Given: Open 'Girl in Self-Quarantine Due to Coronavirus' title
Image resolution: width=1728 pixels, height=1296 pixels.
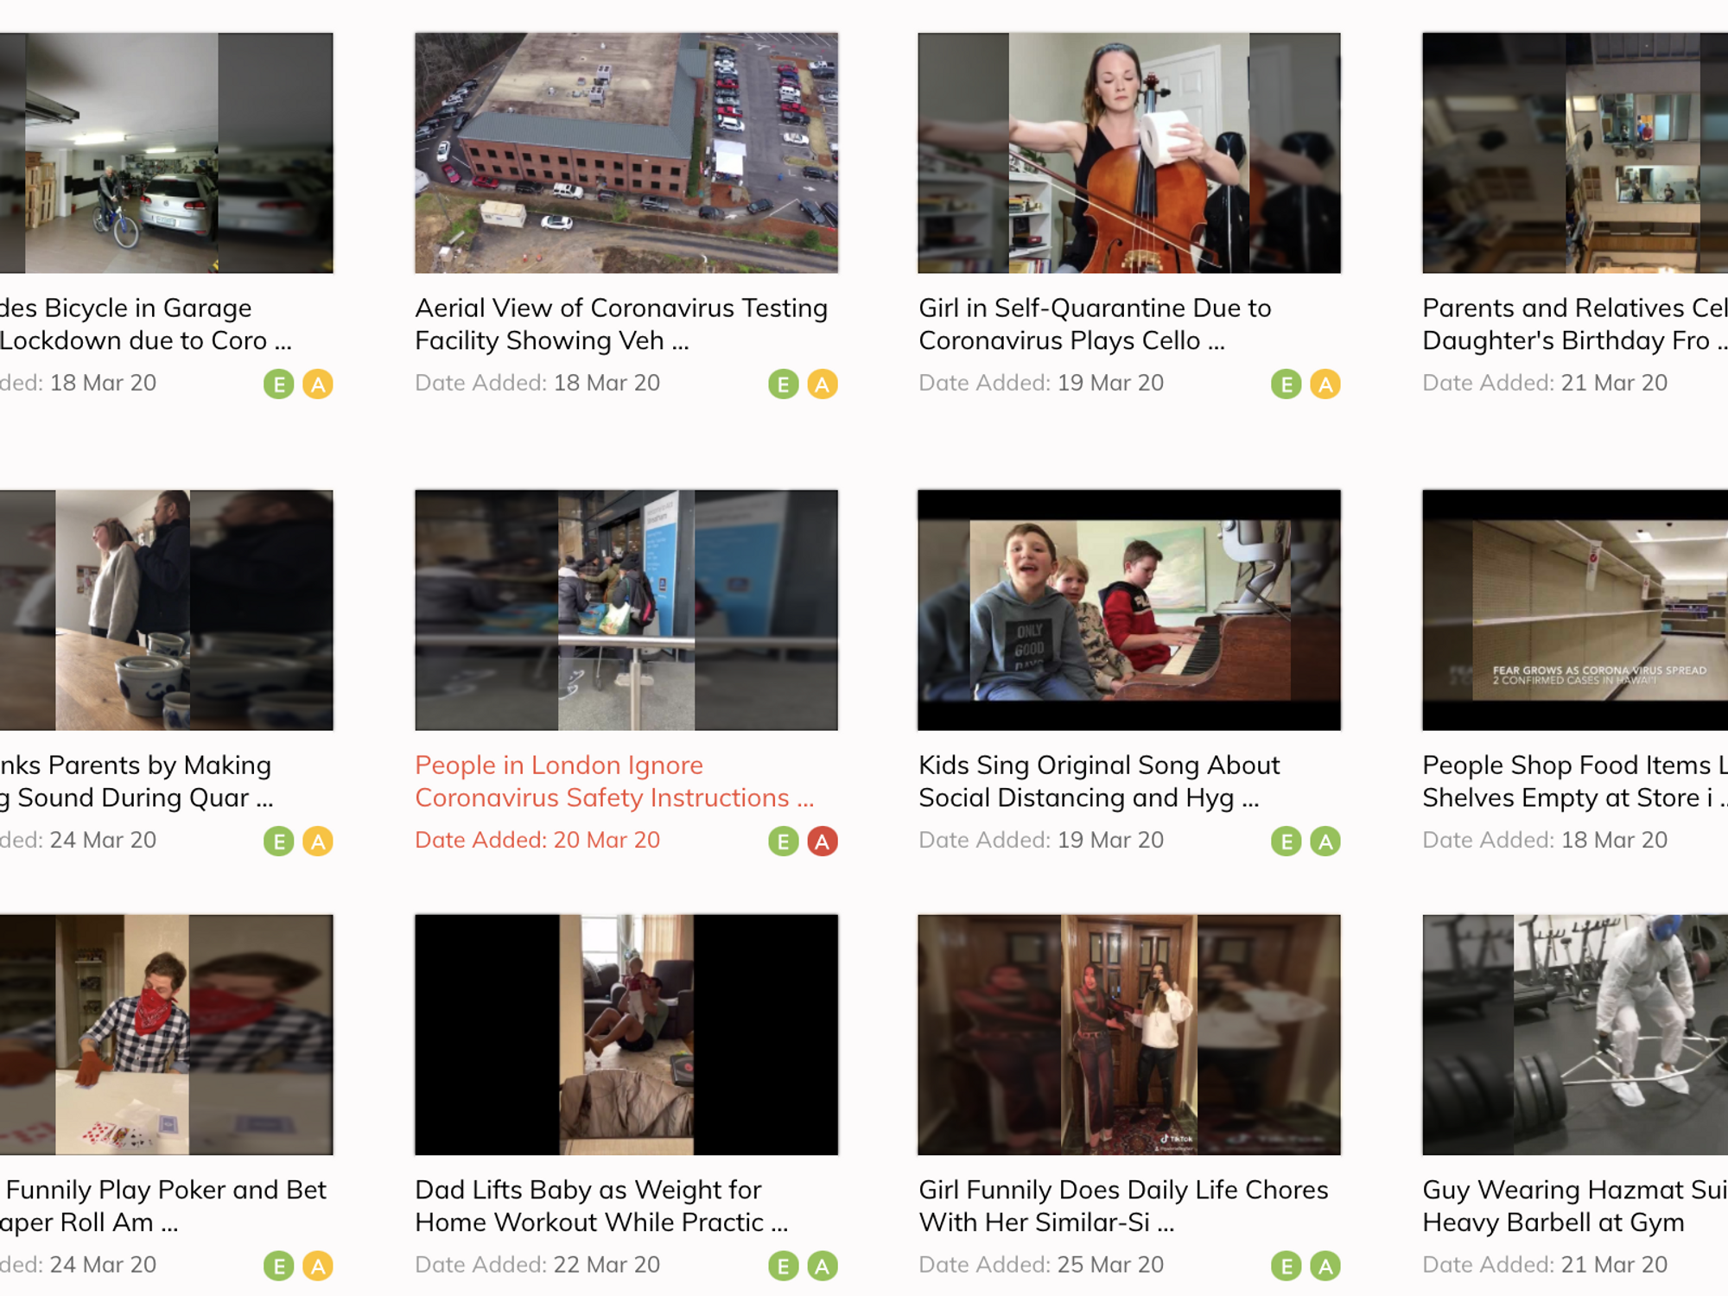Looking at the screenshot, I should tap(1095, 324).
